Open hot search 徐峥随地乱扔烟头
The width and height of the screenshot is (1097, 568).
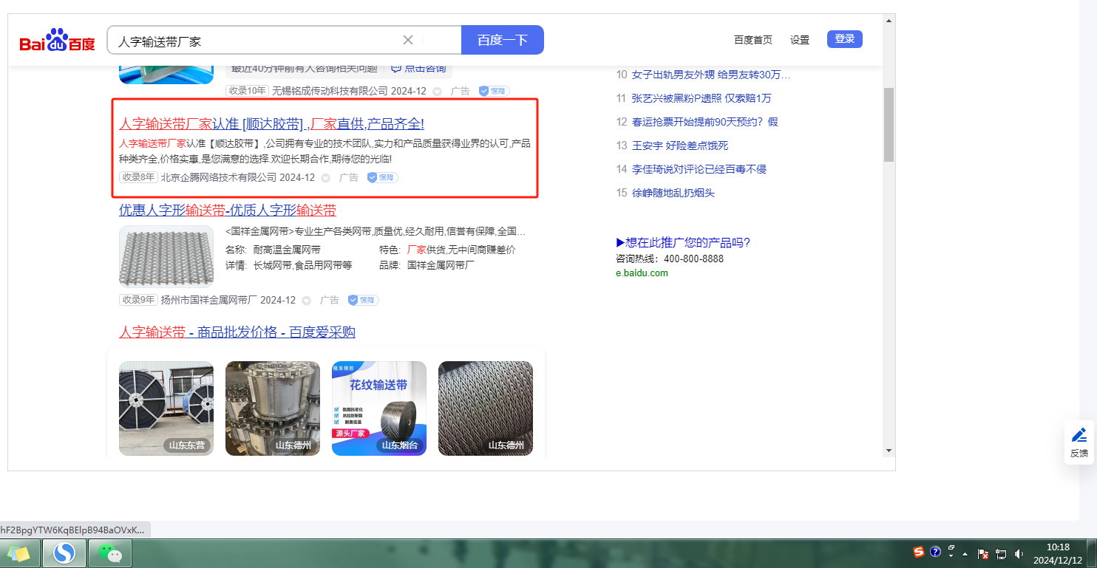point(673,193)
